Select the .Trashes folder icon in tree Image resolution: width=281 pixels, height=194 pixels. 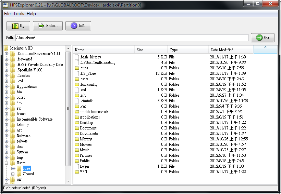point(13,75)
